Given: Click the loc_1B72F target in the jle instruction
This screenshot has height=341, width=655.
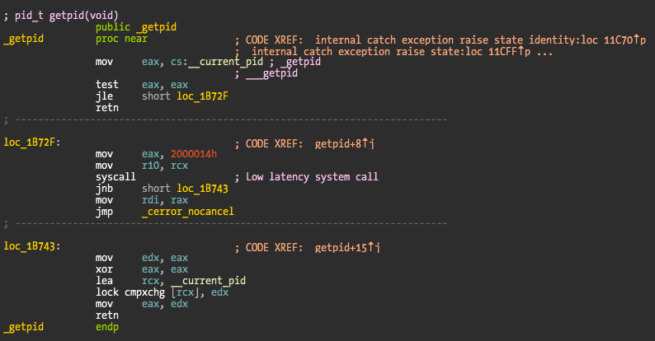Looking at the screenshot, I should (202, 96).
